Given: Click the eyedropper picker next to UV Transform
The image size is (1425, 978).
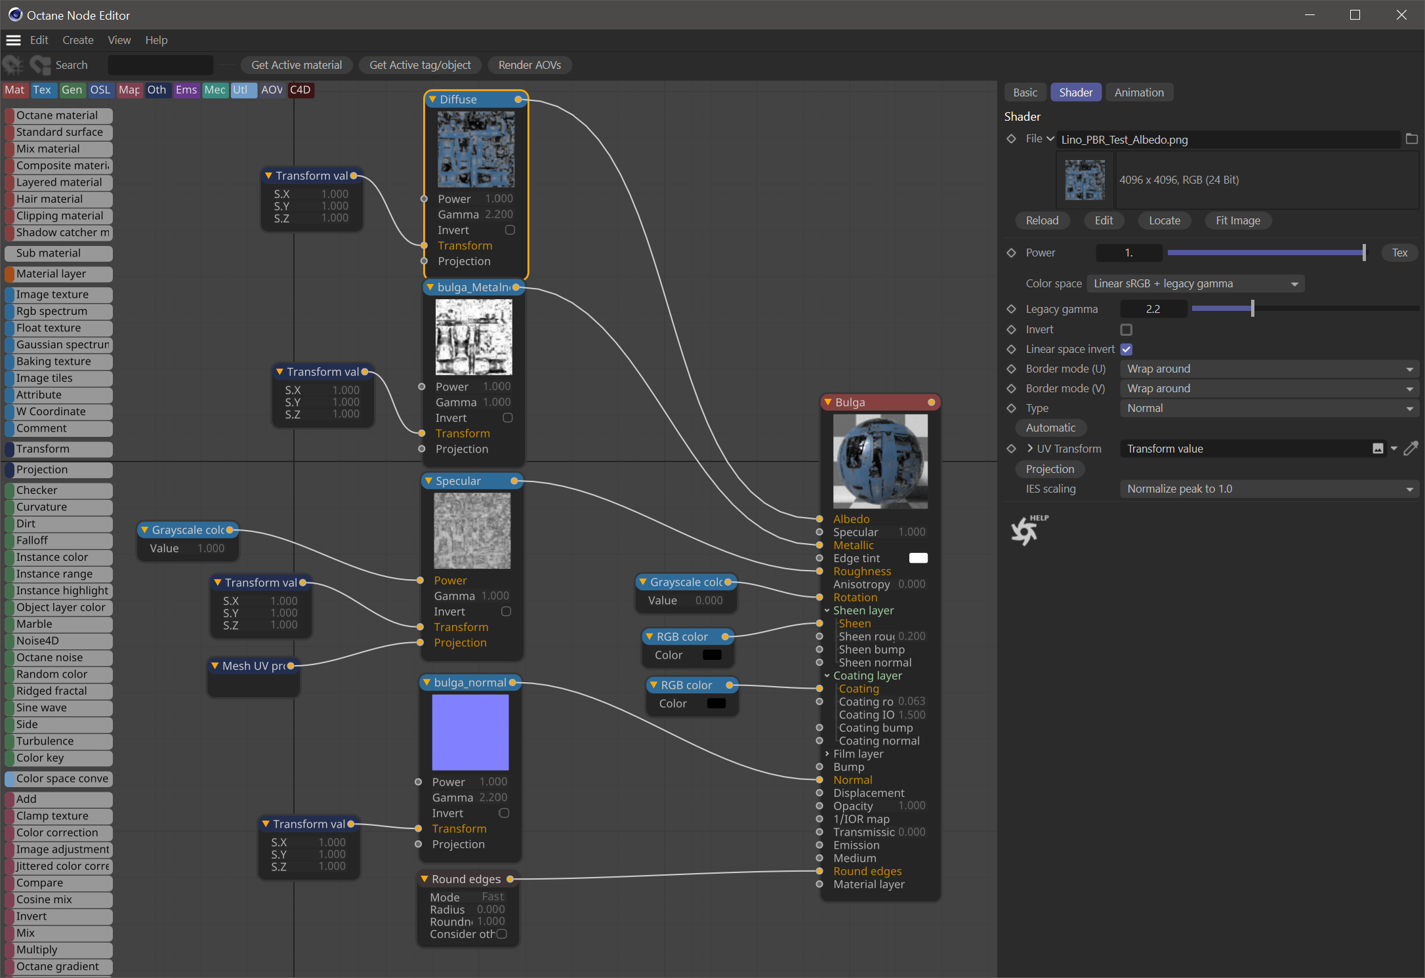Looking at the screenshot, I should pos(1411,449).
